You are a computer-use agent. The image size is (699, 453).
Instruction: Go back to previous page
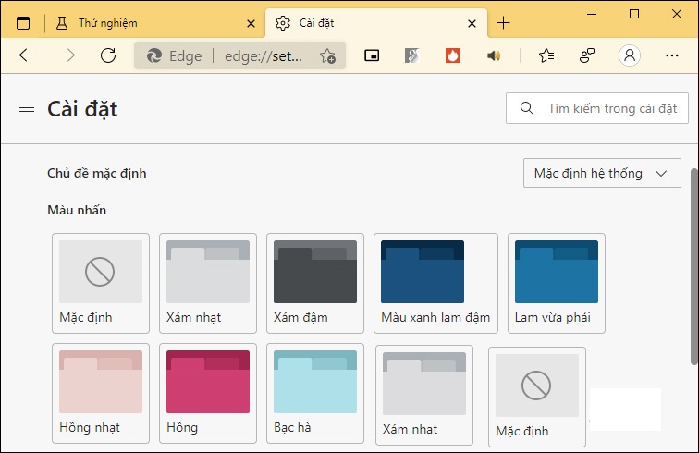click(27, 55)
